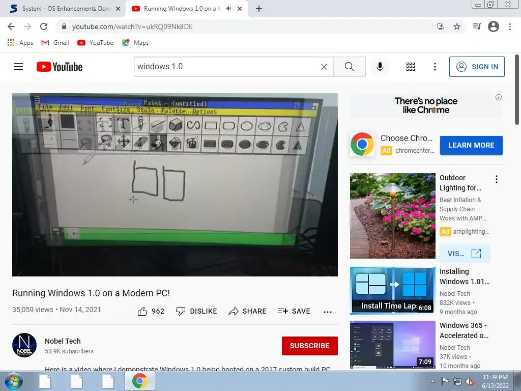The width and height of the screenshot is (521, 391).
Task: Open the Nobel Tech channel name
Action: [x=63, y=341]
